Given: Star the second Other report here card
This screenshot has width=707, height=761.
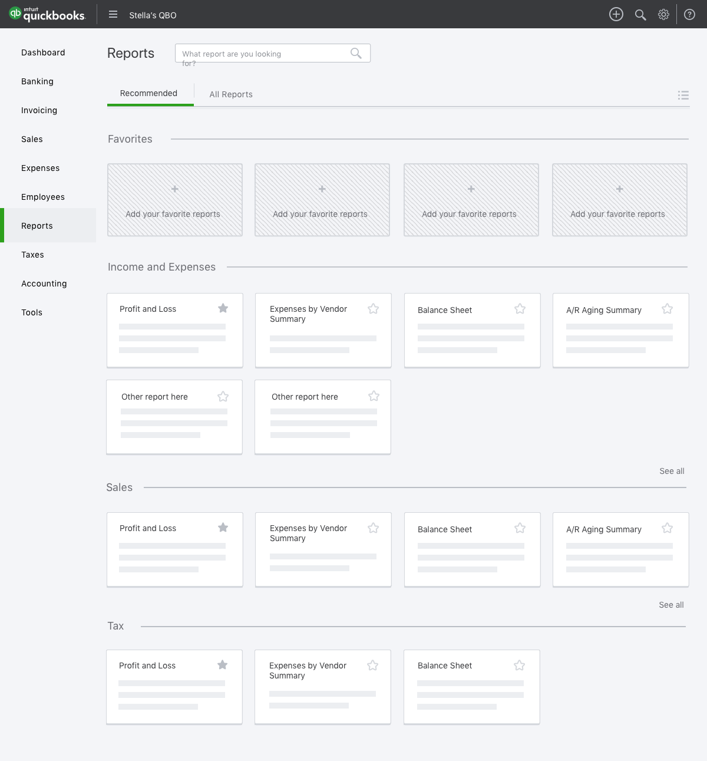Looking at the screenshot, I should [x=374, y=396].
